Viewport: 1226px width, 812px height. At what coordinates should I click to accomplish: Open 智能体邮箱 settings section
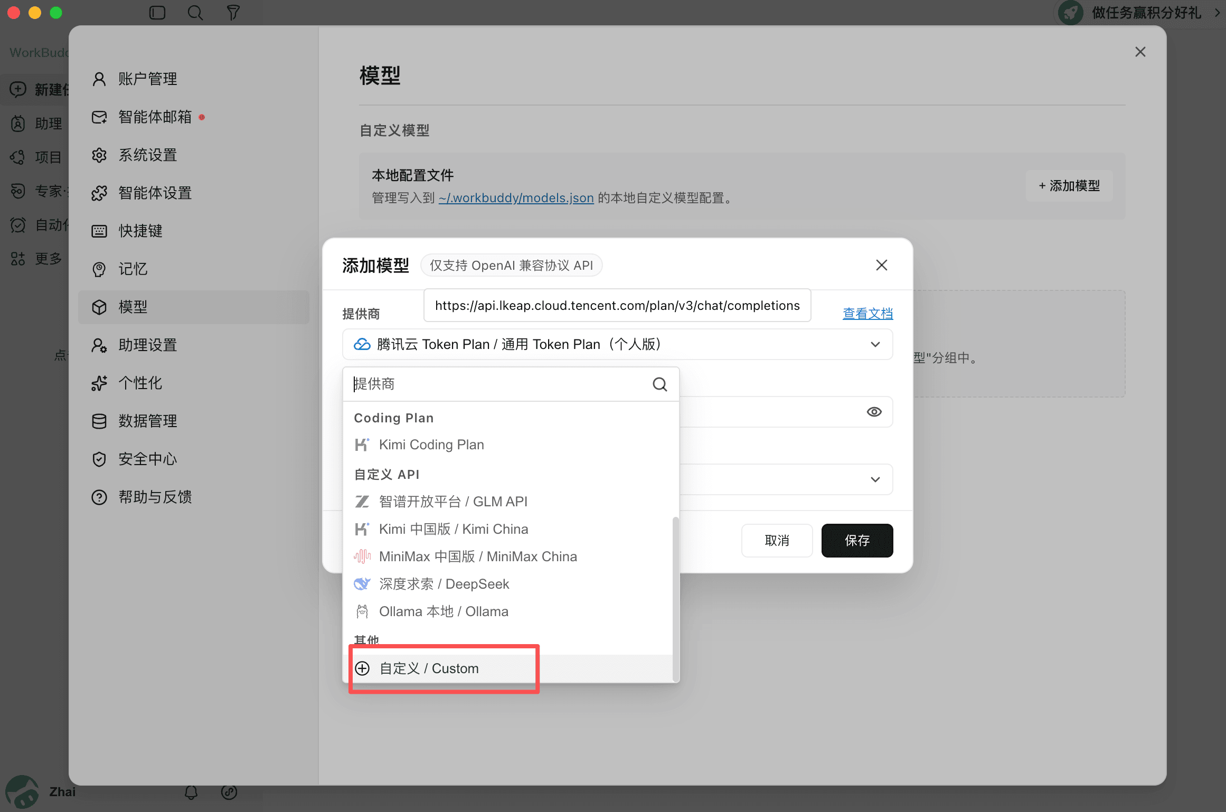[x=193, y=117]
